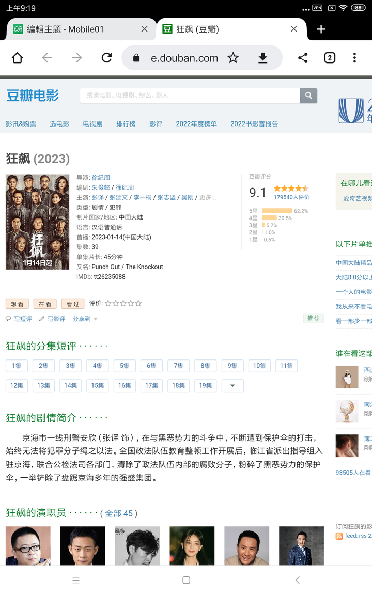Click the 豆瓣电影 logo

coord(33,96)
